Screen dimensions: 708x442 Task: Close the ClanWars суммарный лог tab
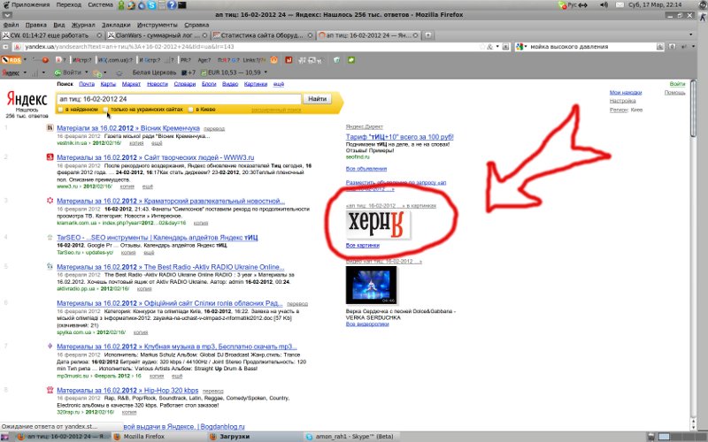pyautogui.click(x=205, y=35)
